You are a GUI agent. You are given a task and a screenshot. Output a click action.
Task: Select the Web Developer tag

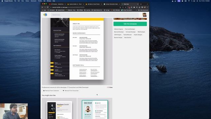(141, 32)
